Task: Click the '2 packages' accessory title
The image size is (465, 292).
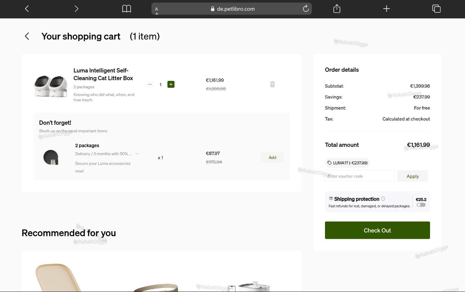Action: click(x=87, y=145)
